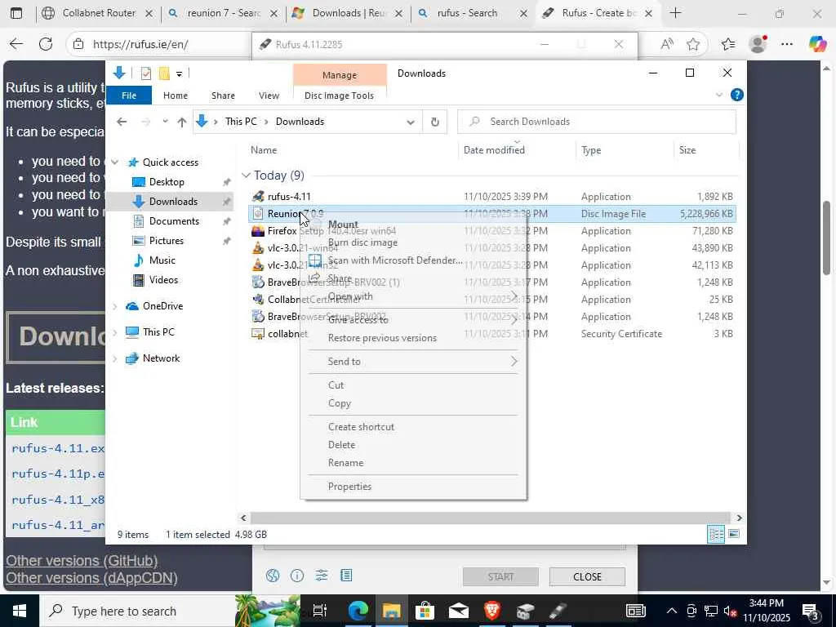Screen dimensions: 836x627
Task: Open the Rufus USB icon on the taskbar
Action: [x=558, y=611]
